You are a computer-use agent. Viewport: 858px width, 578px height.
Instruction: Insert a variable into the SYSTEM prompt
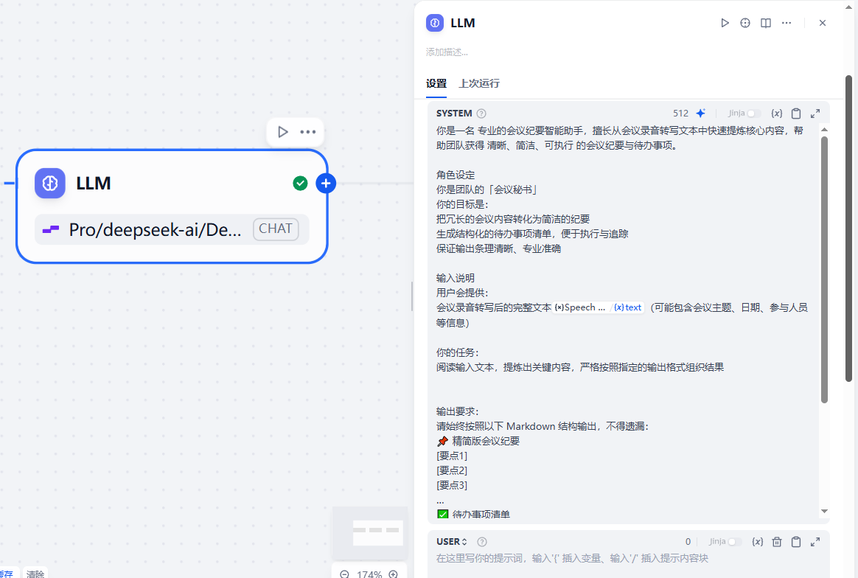click(776, 114)
